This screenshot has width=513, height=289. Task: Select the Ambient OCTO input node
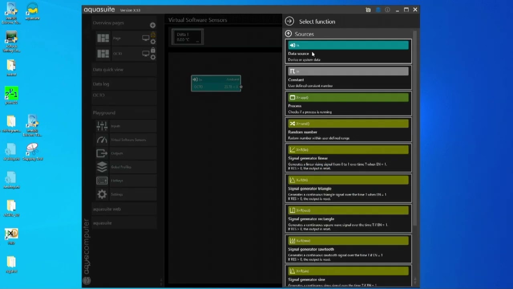(x=216, y=83)
